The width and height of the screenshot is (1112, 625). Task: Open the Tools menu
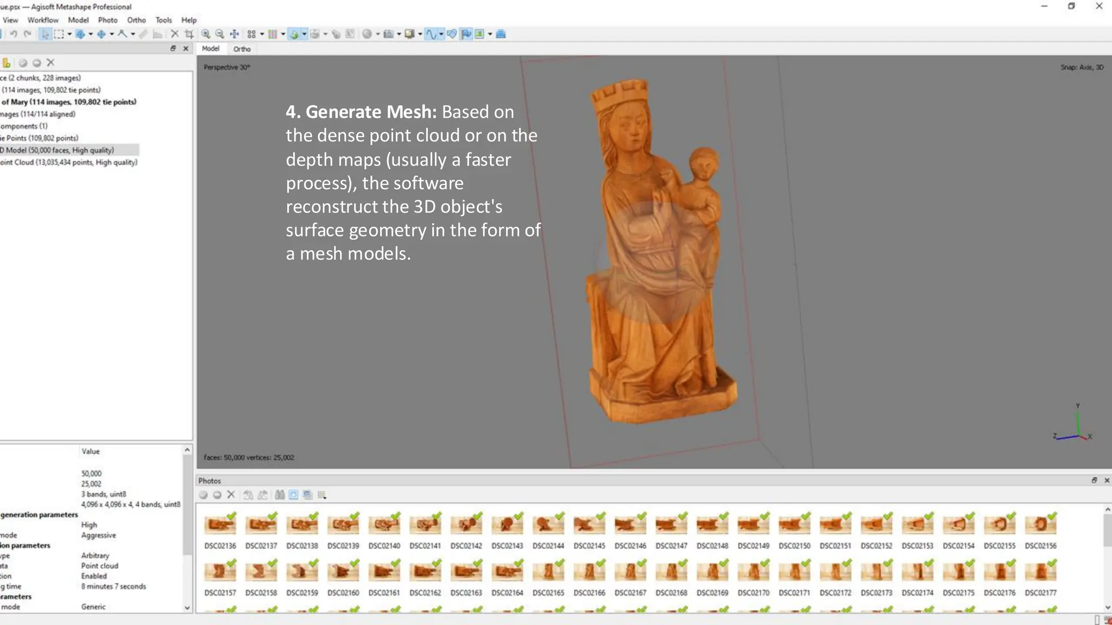click(x=163, y=20)
